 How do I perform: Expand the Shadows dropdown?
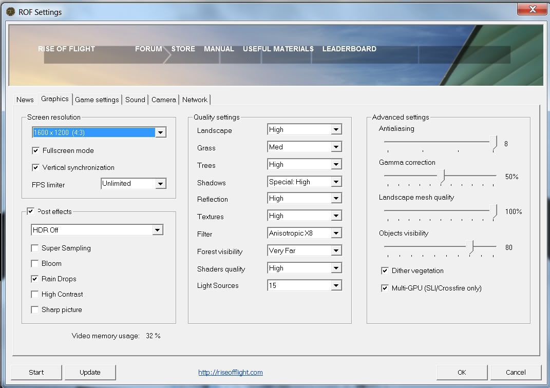(x=305, y=182)
